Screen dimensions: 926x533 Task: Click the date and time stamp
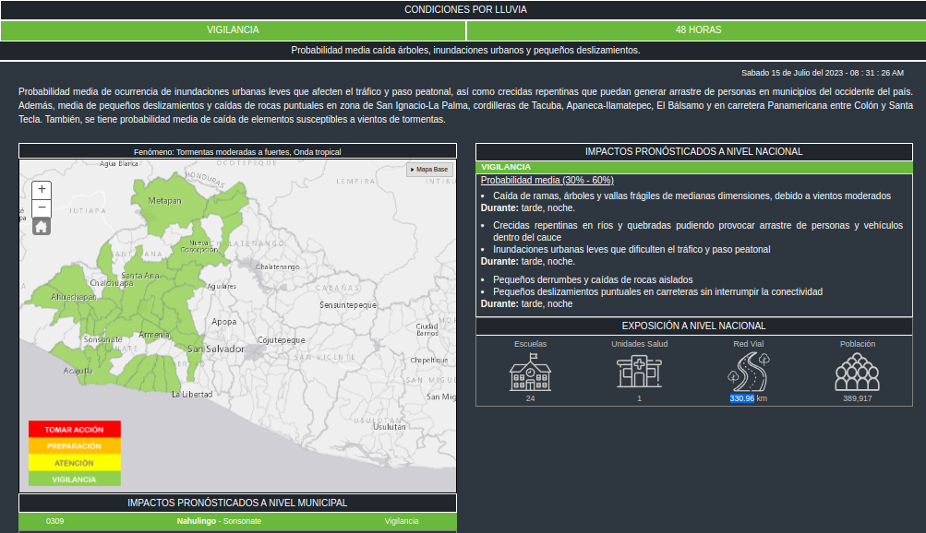click(x=822, y=73)
